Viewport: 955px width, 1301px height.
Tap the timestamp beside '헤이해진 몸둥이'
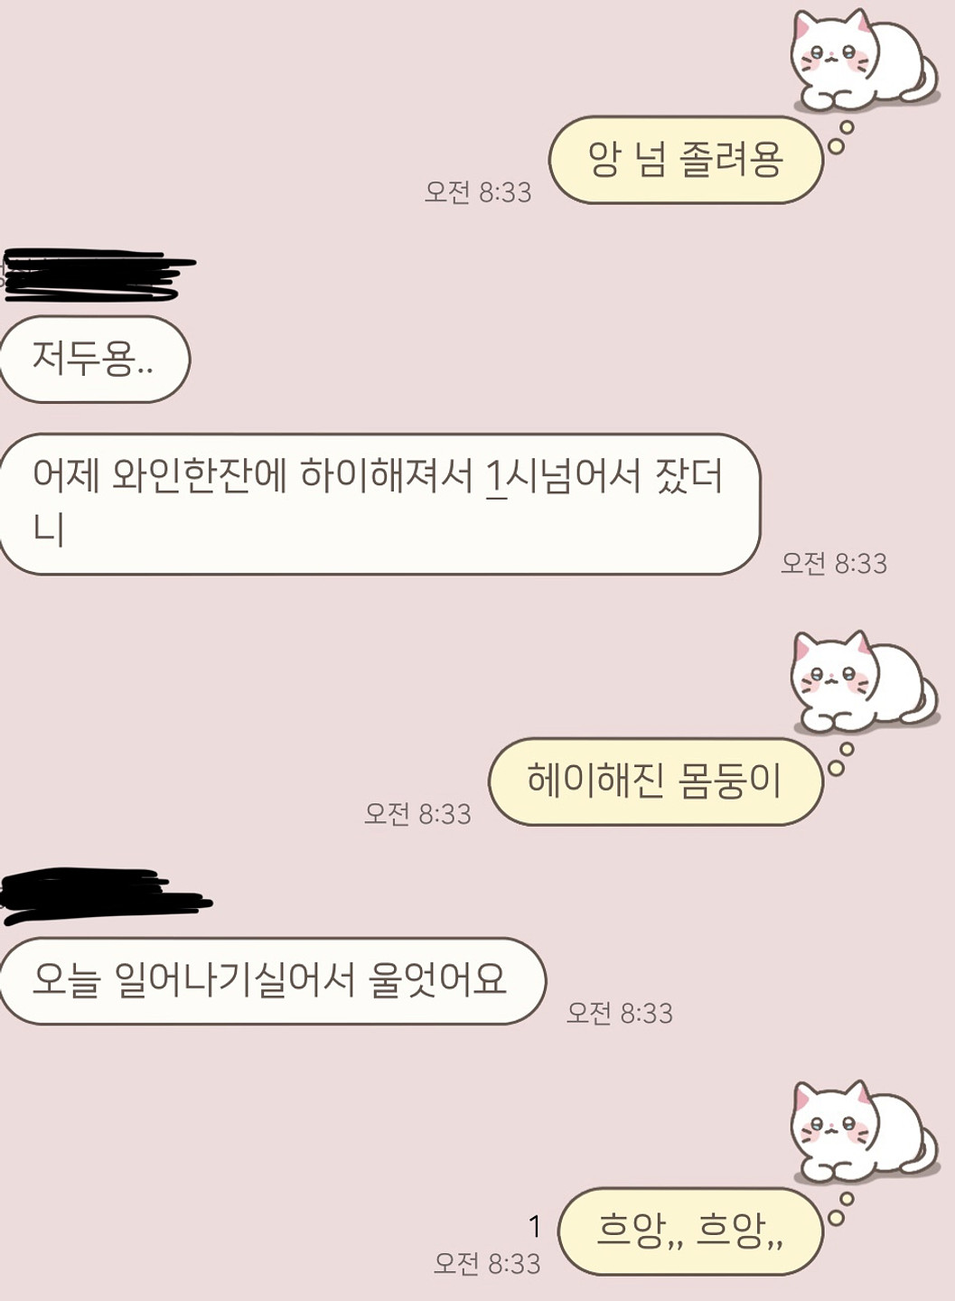coord(417,813)
